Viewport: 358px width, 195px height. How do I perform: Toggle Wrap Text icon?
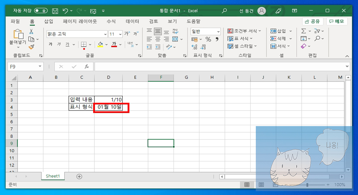coord(175,31)
